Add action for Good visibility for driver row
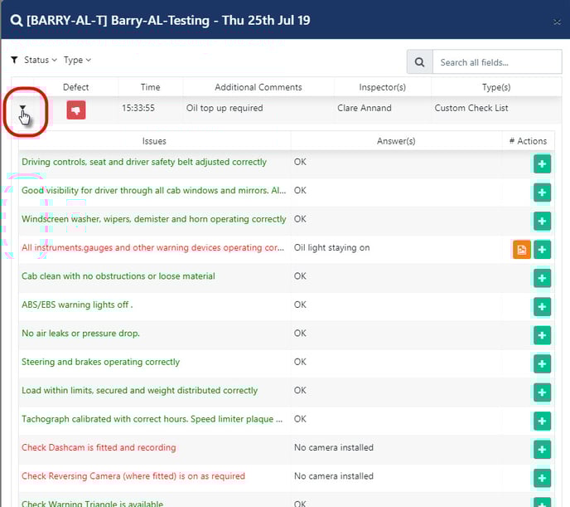This screenshot has width=570, height=507. 542,193
